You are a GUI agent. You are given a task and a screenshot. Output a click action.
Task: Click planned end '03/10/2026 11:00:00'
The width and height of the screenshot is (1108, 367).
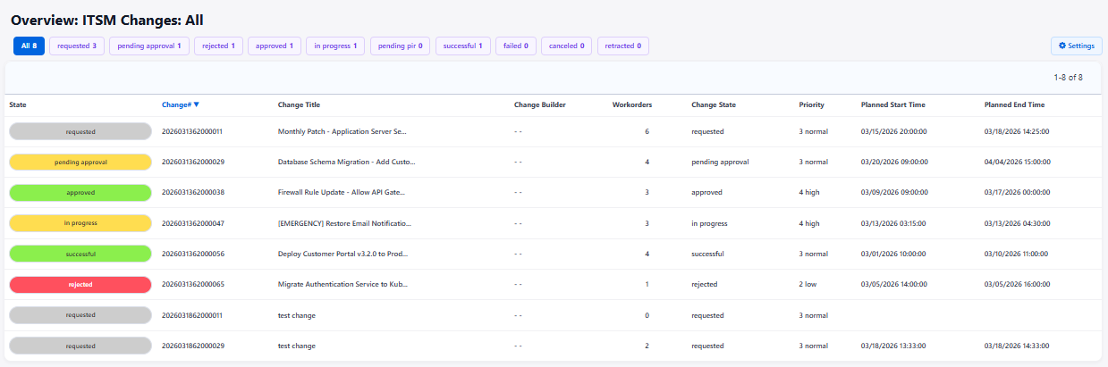[x=1017, y=254]
